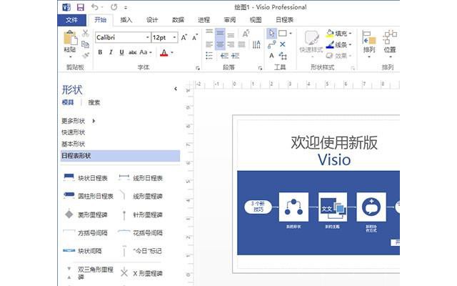Screen dimensions: 457x286
Task: Switch to the Review (审阅) tab
Action: [230, 20]
